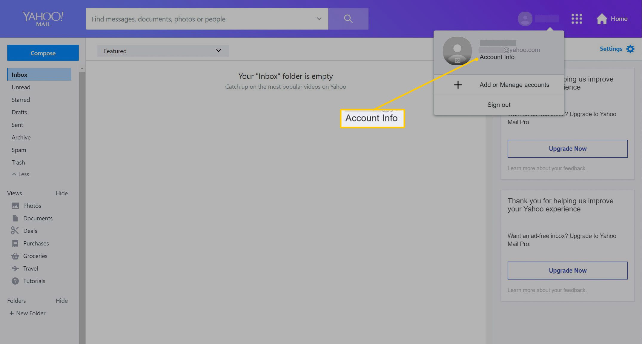
Task: Click the plus icon beside Add accounts
Action: (458, 85)
